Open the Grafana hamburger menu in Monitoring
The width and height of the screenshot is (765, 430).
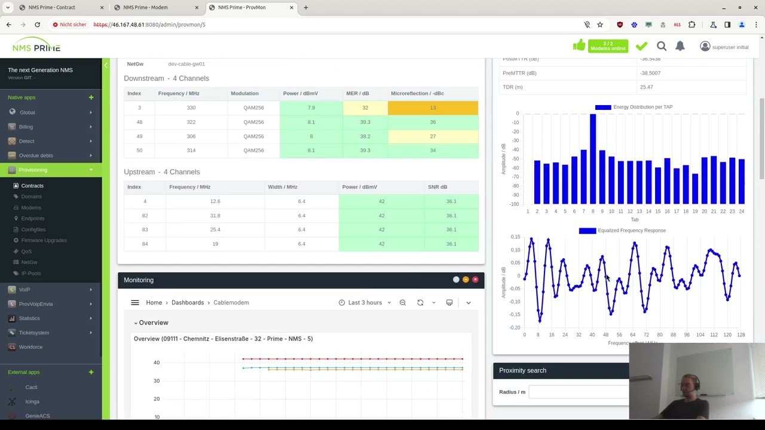[135, 303]
